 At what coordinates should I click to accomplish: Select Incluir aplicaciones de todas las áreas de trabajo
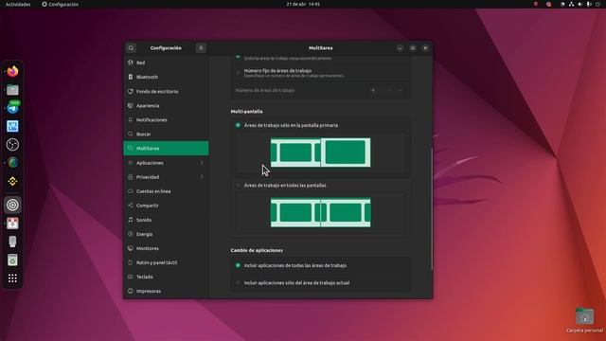coord(238,265)
